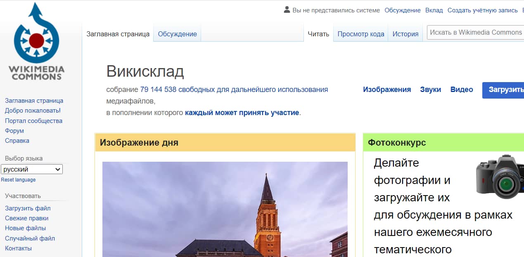The height and width of the screenshot is (257, 524).
Task: Select the Просмотр кода tab
Action: (360, 34)
